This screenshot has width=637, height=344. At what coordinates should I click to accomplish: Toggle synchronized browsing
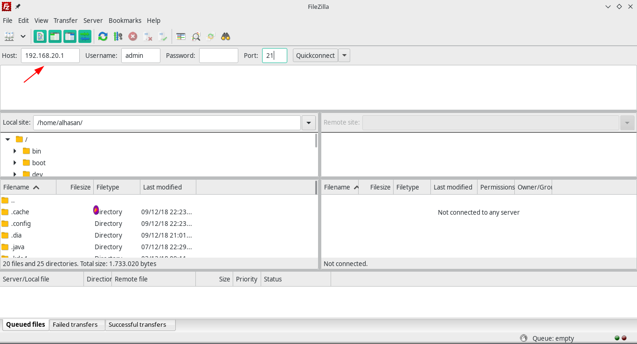pos(211,36)
